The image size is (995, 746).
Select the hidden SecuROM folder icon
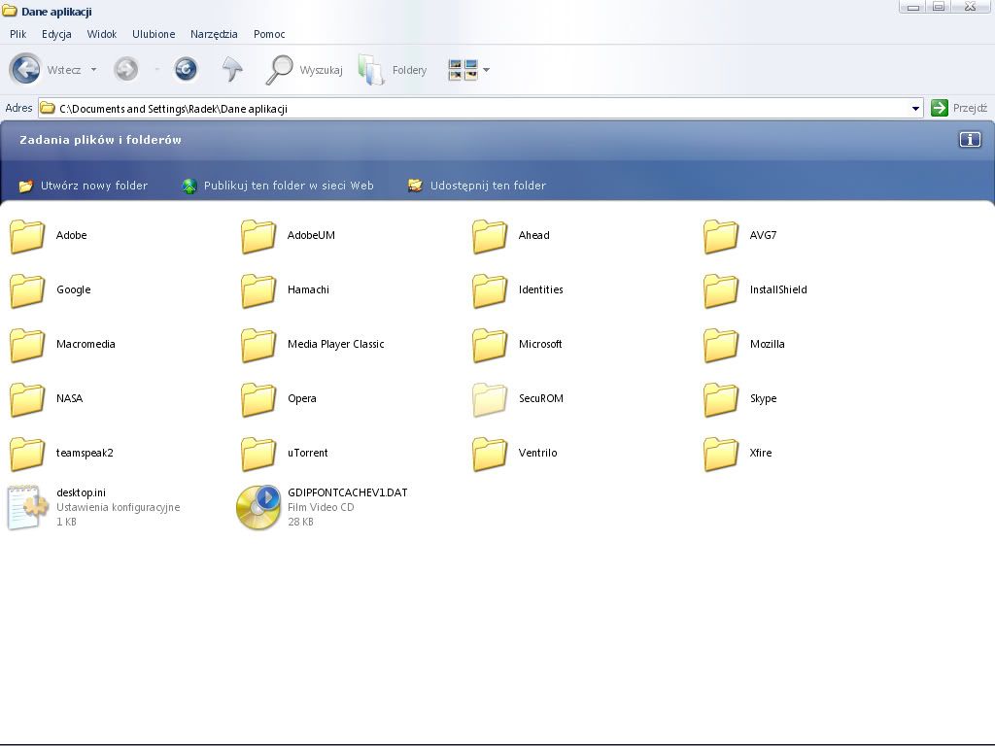(x=490, y=399)
